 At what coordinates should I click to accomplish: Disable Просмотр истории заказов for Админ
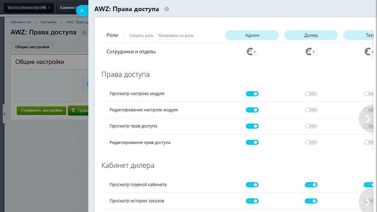click(x=252, y=201)
